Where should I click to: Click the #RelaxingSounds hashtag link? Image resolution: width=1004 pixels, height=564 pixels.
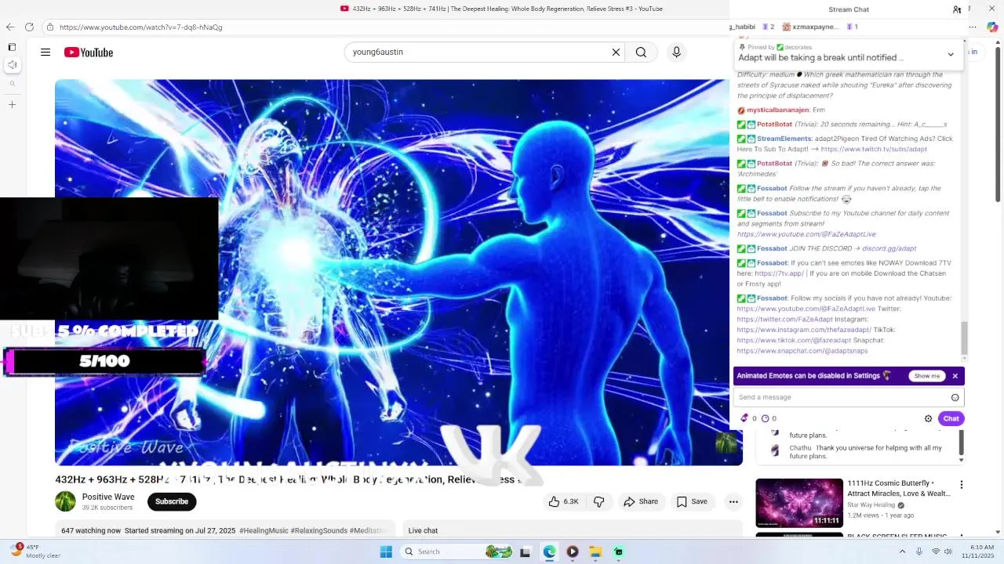click(x=318, y=530)
